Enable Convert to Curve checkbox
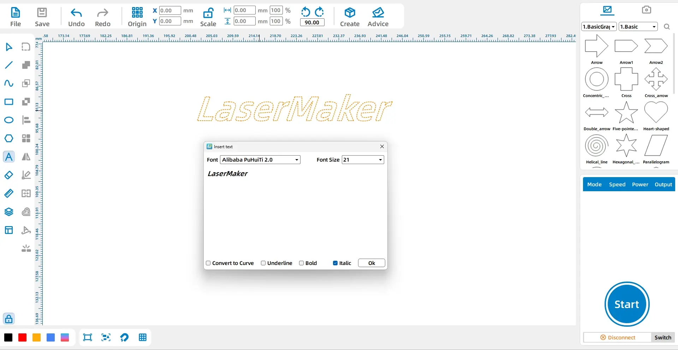Viewport: 678px width, 350px height. [208, 263]
